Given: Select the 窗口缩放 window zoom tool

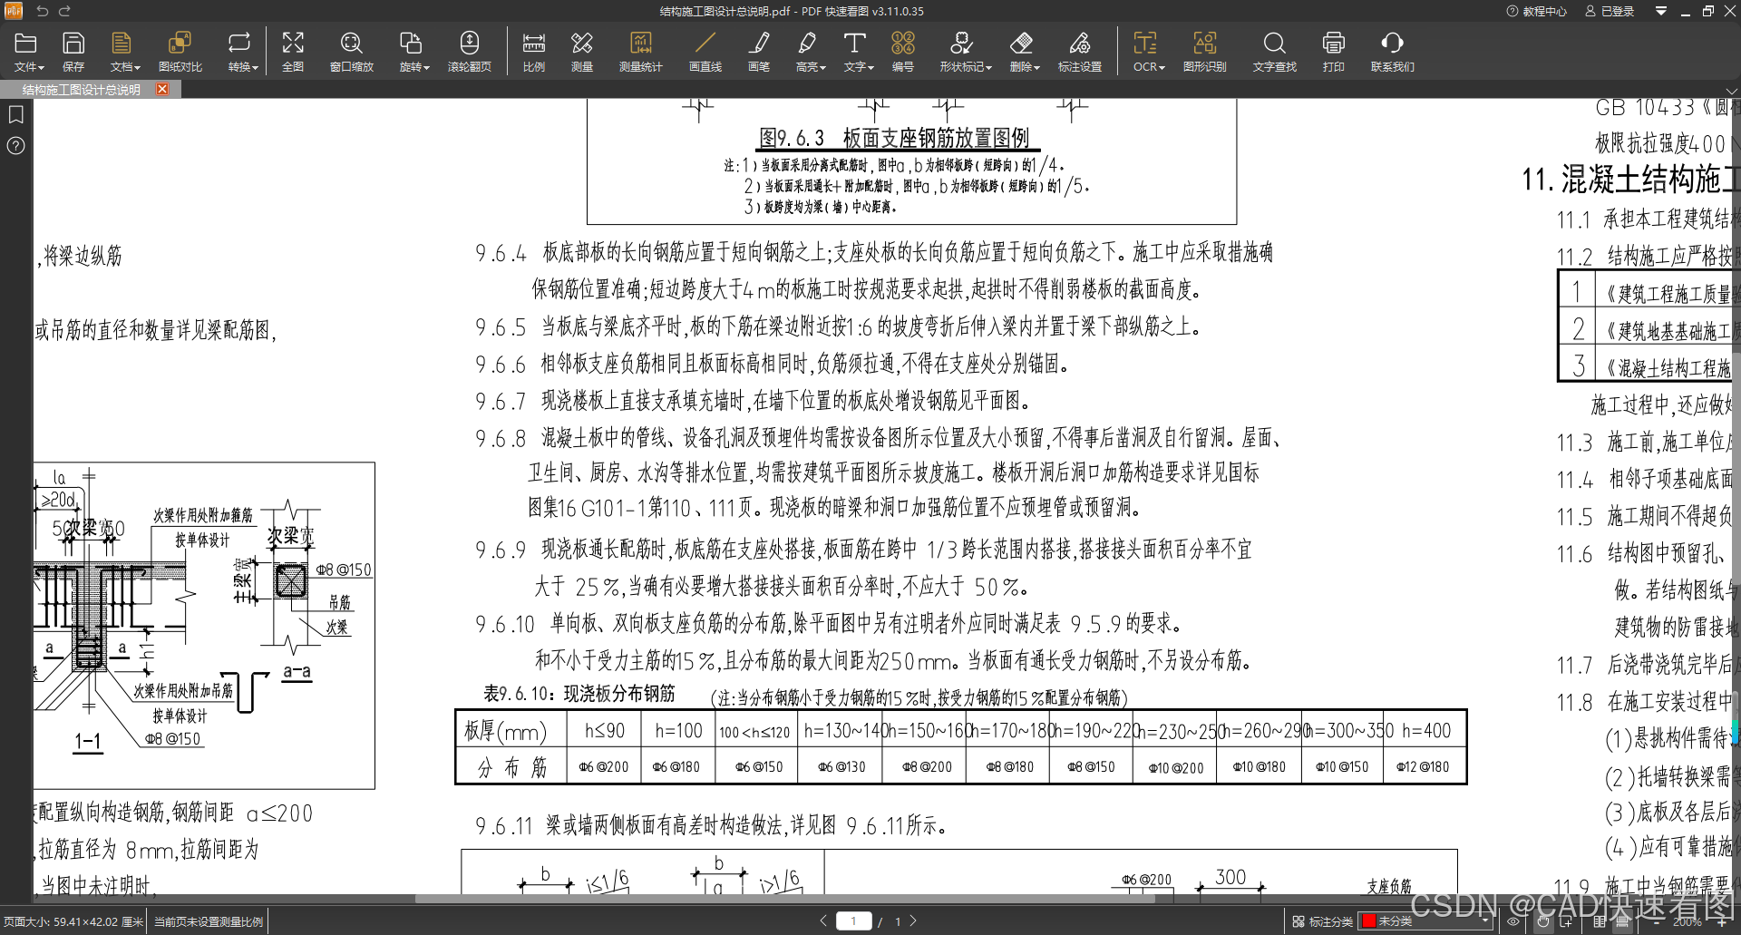Looking at the screenshot, I should click(352, 52).
